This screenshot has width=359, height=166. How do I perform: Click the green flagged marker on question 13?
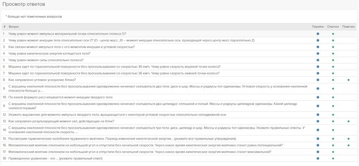coord(348,121)
